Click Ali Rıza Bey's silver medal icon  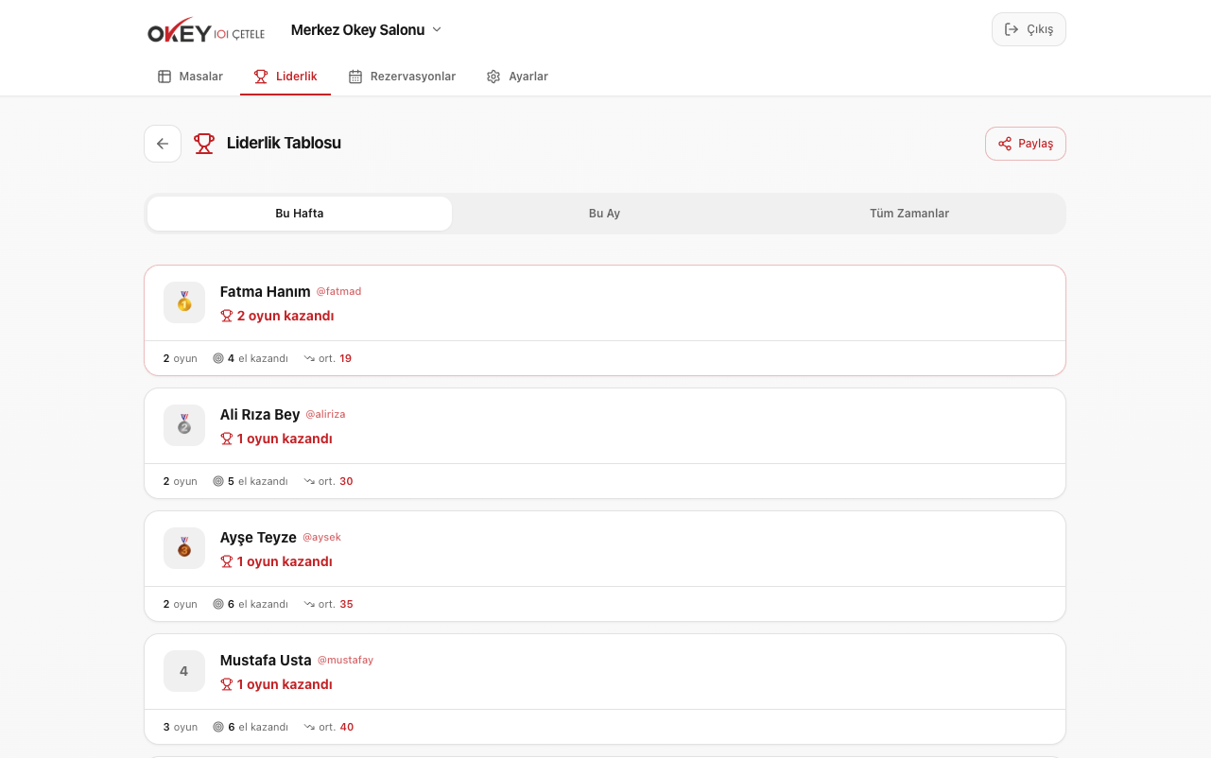184,425
